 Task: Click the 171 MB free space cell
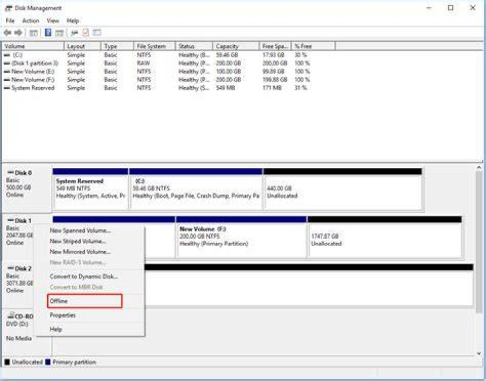click(x=272, y=88)
